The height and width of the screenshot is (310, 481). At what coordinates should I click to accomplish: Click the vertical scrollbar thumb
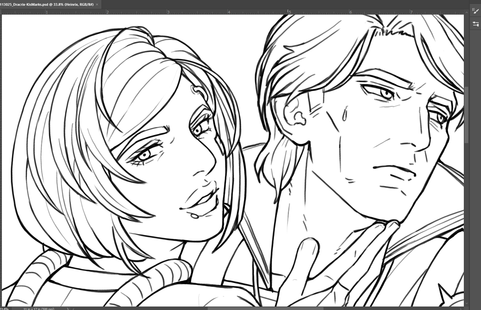tap(467, 114)
